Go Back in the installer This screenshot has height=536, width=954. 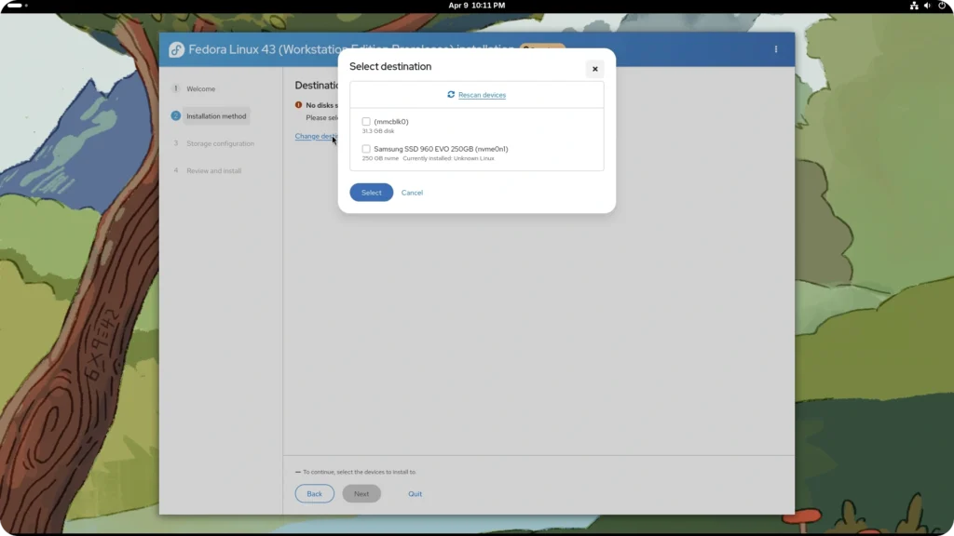coord(315,493)
